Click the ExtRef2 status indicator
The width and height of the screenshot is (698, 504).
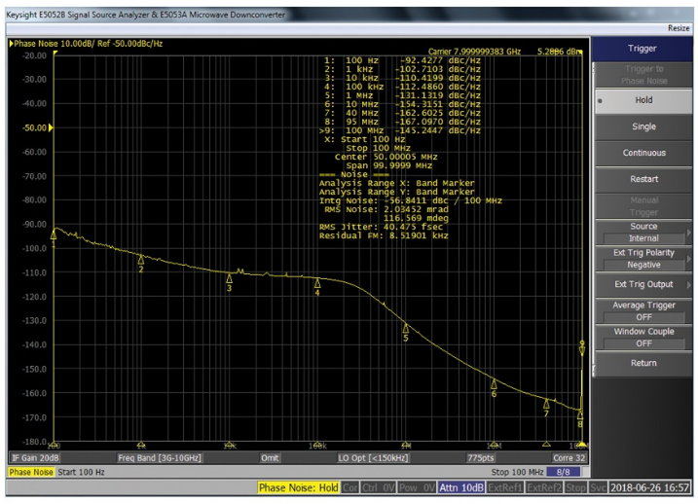coord(544,488)
